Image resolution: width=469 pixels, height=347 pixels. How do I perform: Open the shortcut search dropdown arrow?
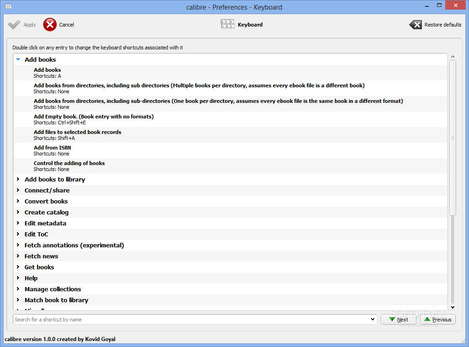click(x=374, y=320)
